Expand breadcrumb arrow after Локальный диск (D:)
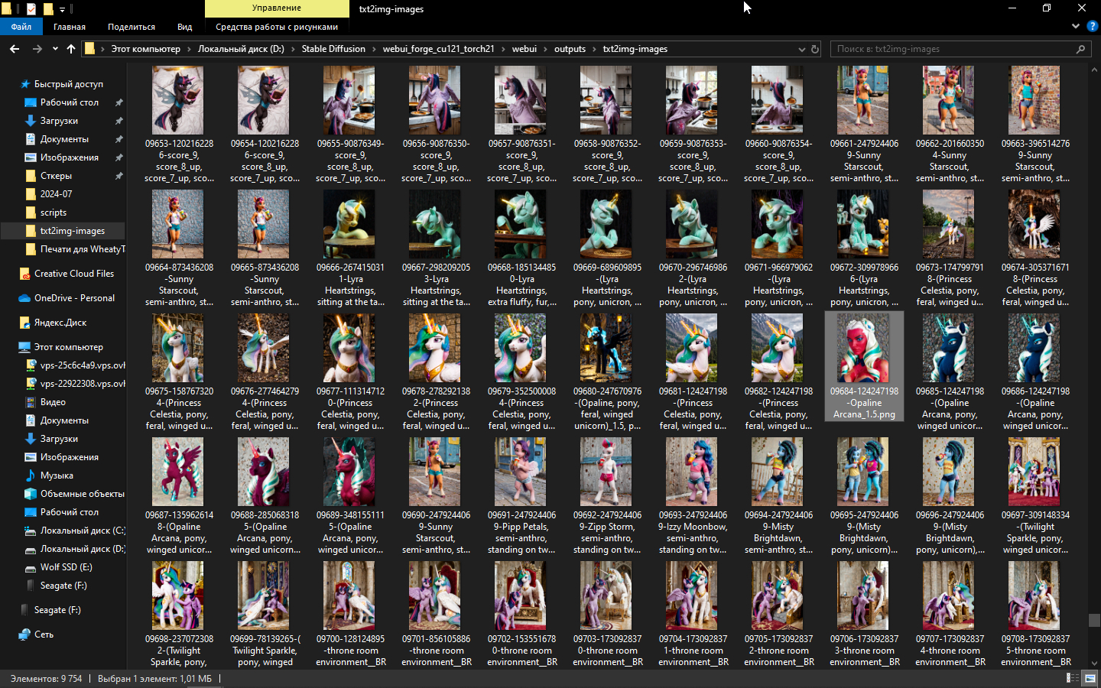 pyautogui.click(x=293, y=49)
